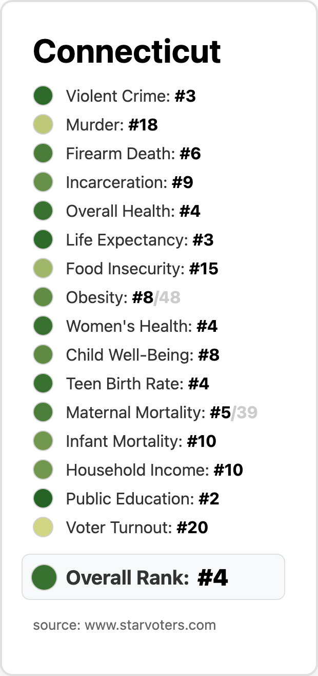
Task: Click the Women's Health ranking text
Action: click(142, 326)
